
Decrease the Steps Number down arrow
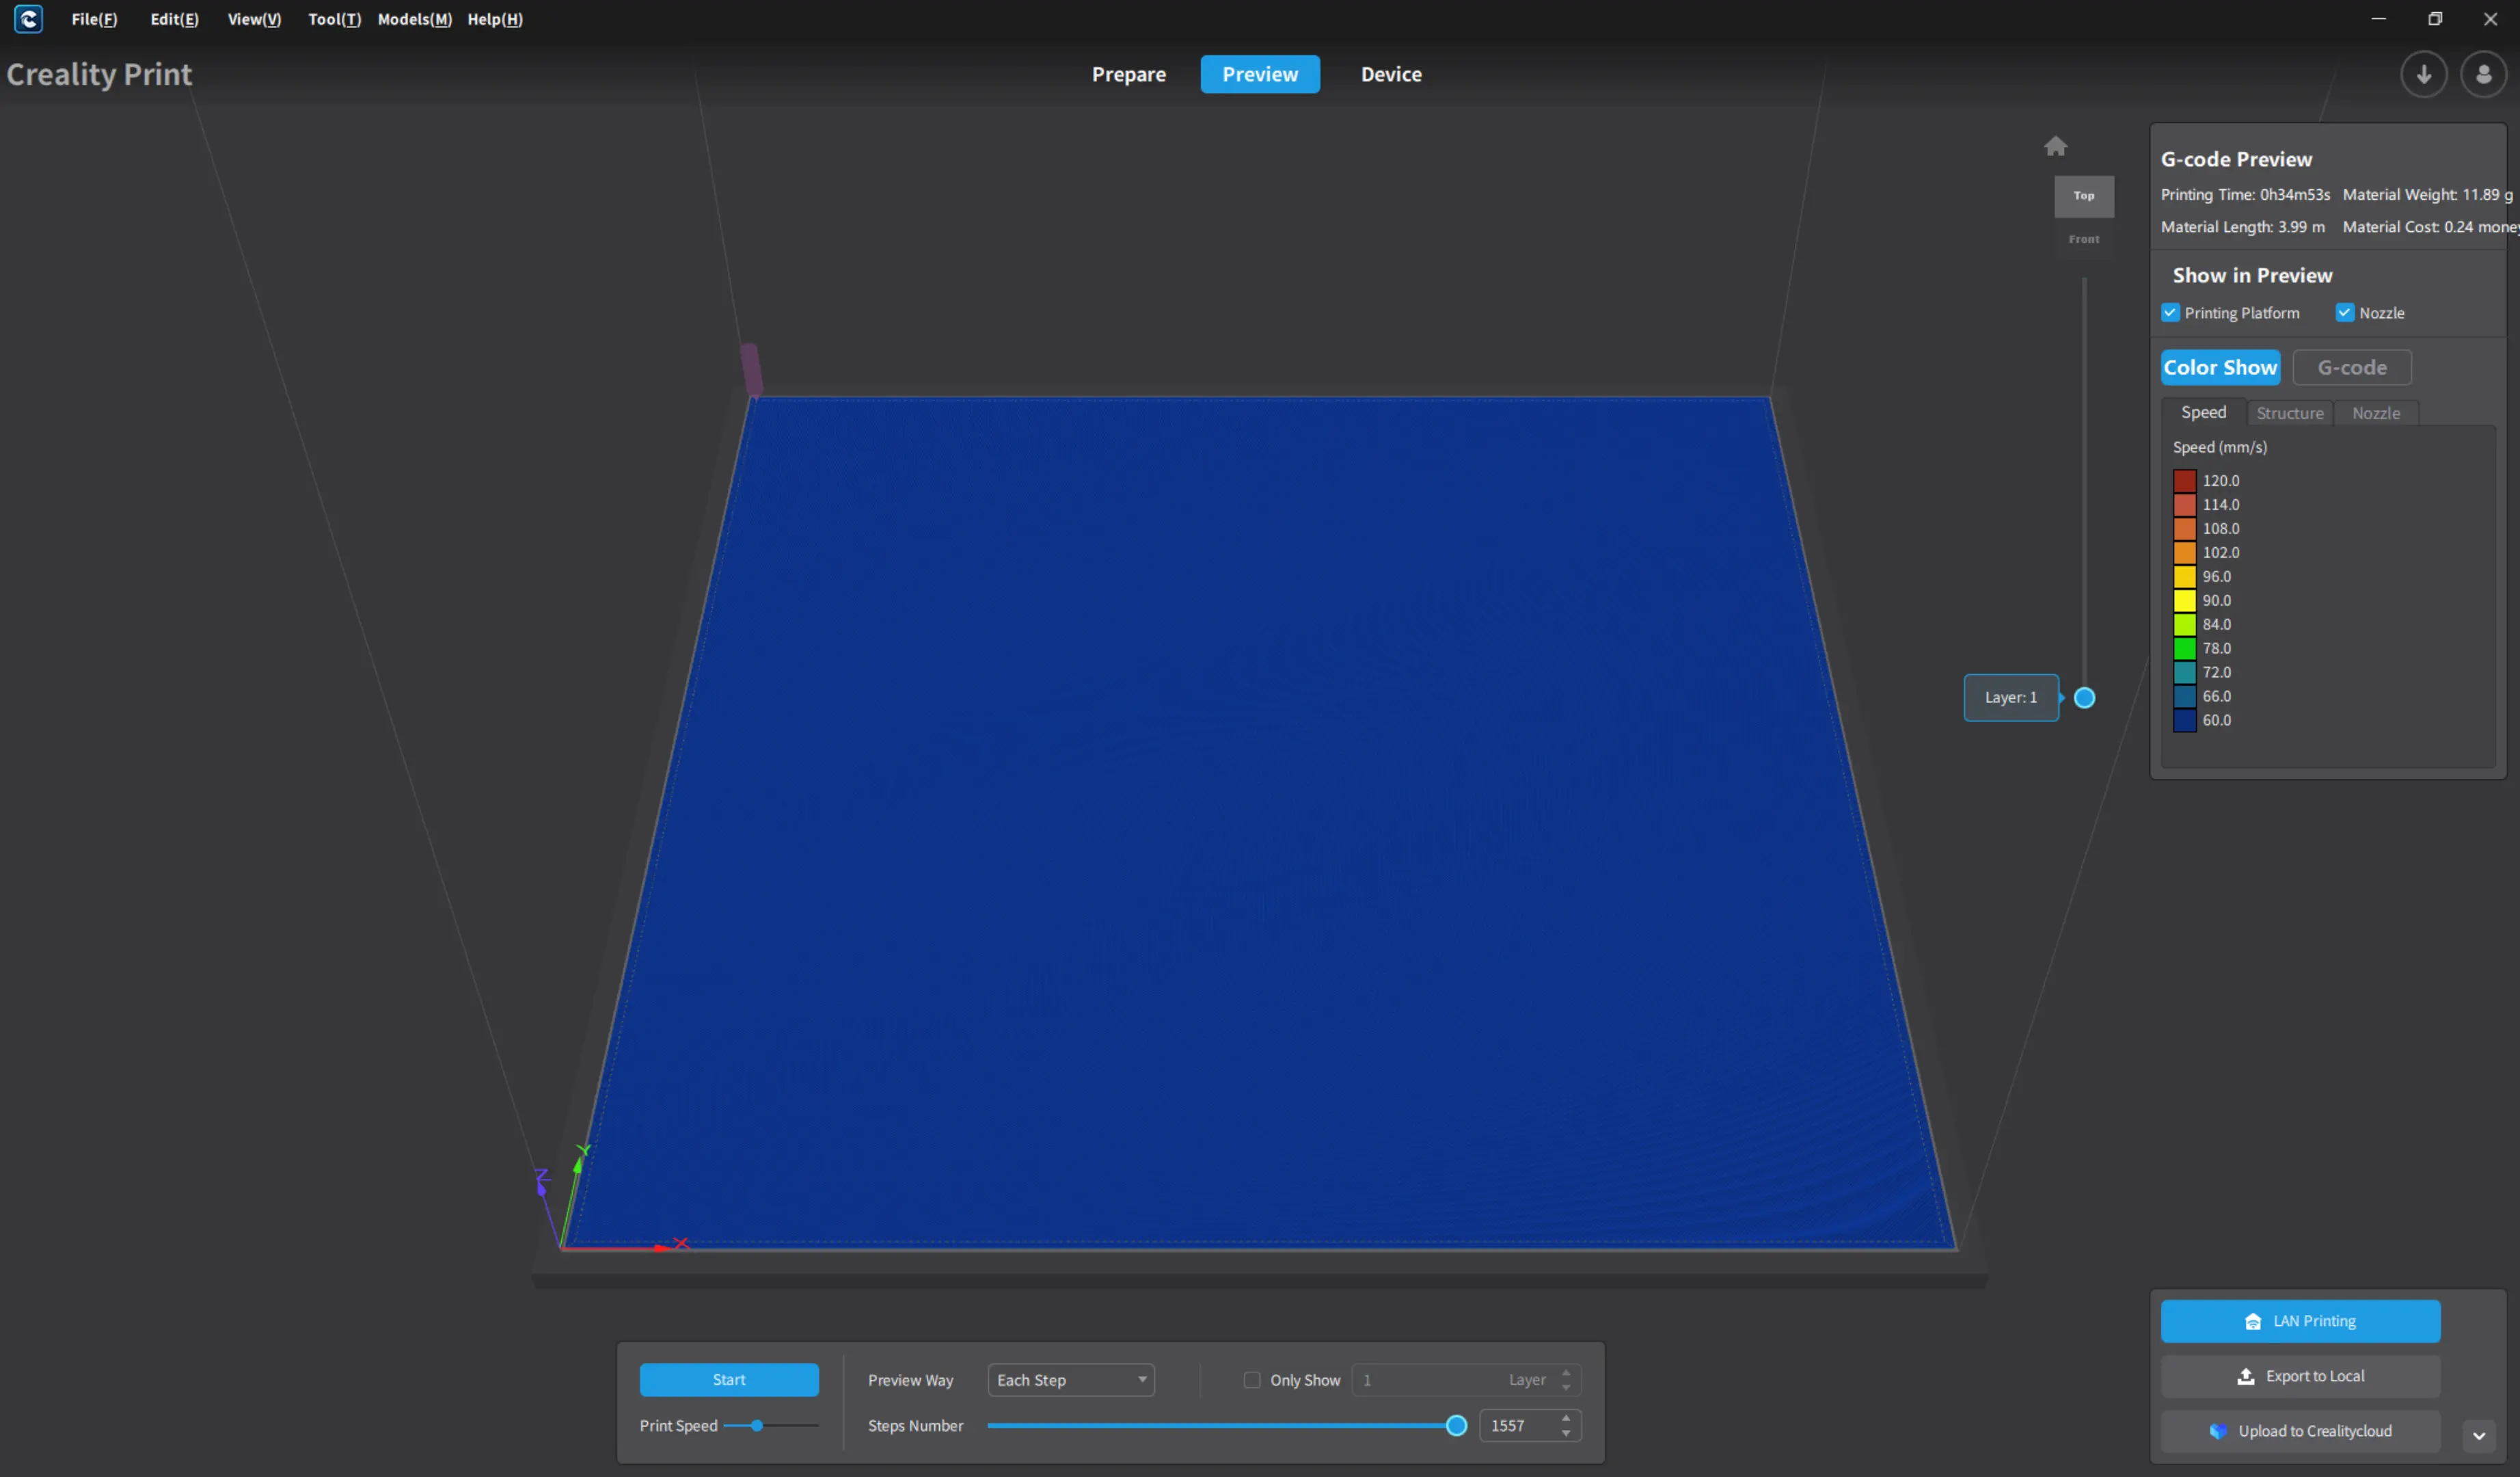pyautogui.click(x=1566, y=1435)
